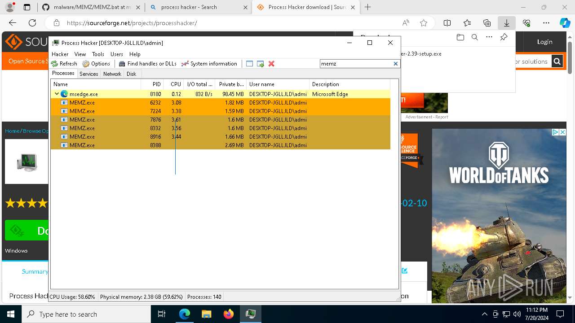This screenshot has width=575, height=323.
Task: Select MEMZ.exe with PID 6232
Action: click(x=220, y=103)
